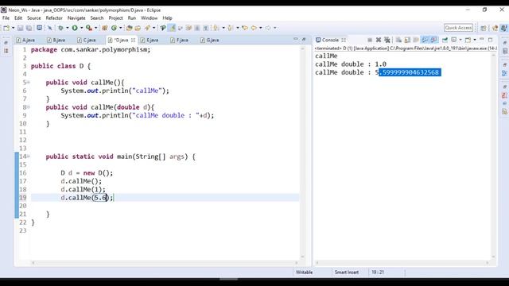Open the Run configurations dropdown arrow
The width and height of the screenshot is (509, 286).
tap(81, 28)
